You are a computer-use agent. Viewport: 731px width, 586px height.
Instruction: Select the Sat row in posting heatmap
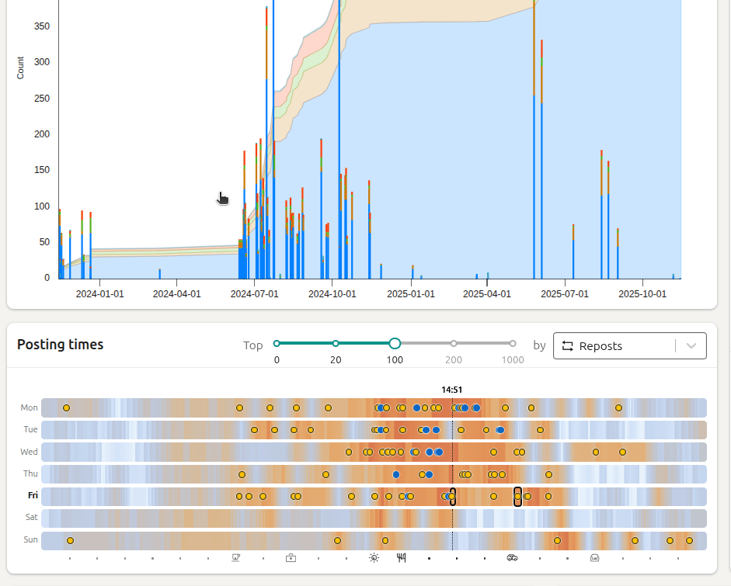(374, 518)
